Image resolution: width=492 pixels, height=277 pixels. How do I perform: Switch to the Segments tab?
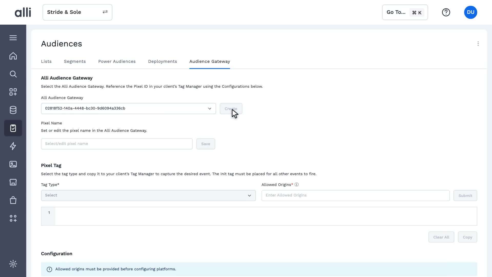pos(75,62)
